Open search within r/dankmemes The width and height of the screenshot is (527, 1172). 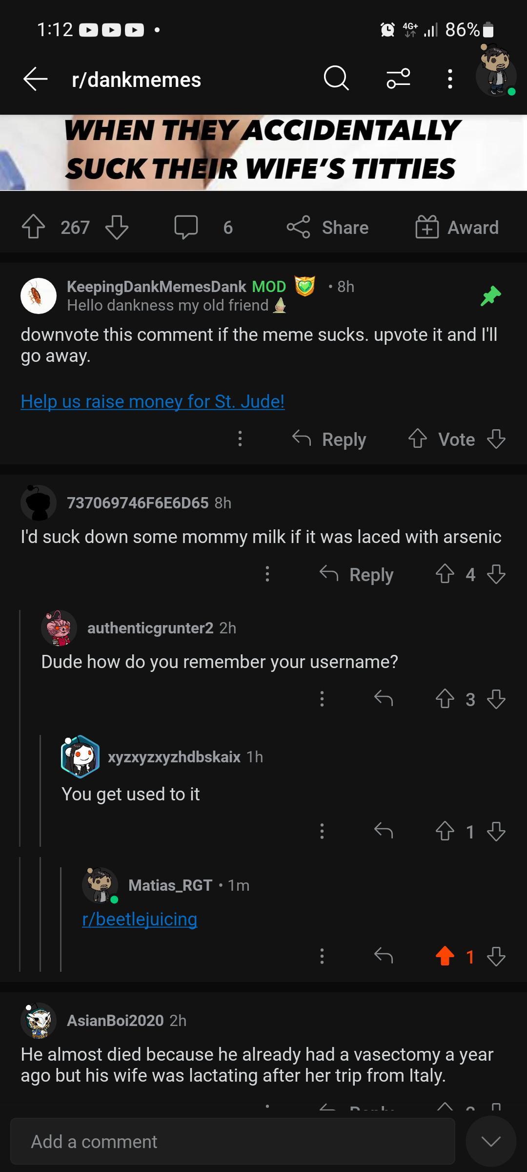click(x=336, y=79)
